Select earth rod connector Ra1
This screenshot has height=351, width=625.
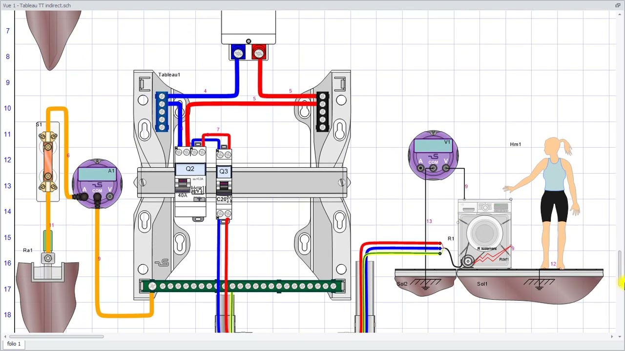click(x=48, y=259)
